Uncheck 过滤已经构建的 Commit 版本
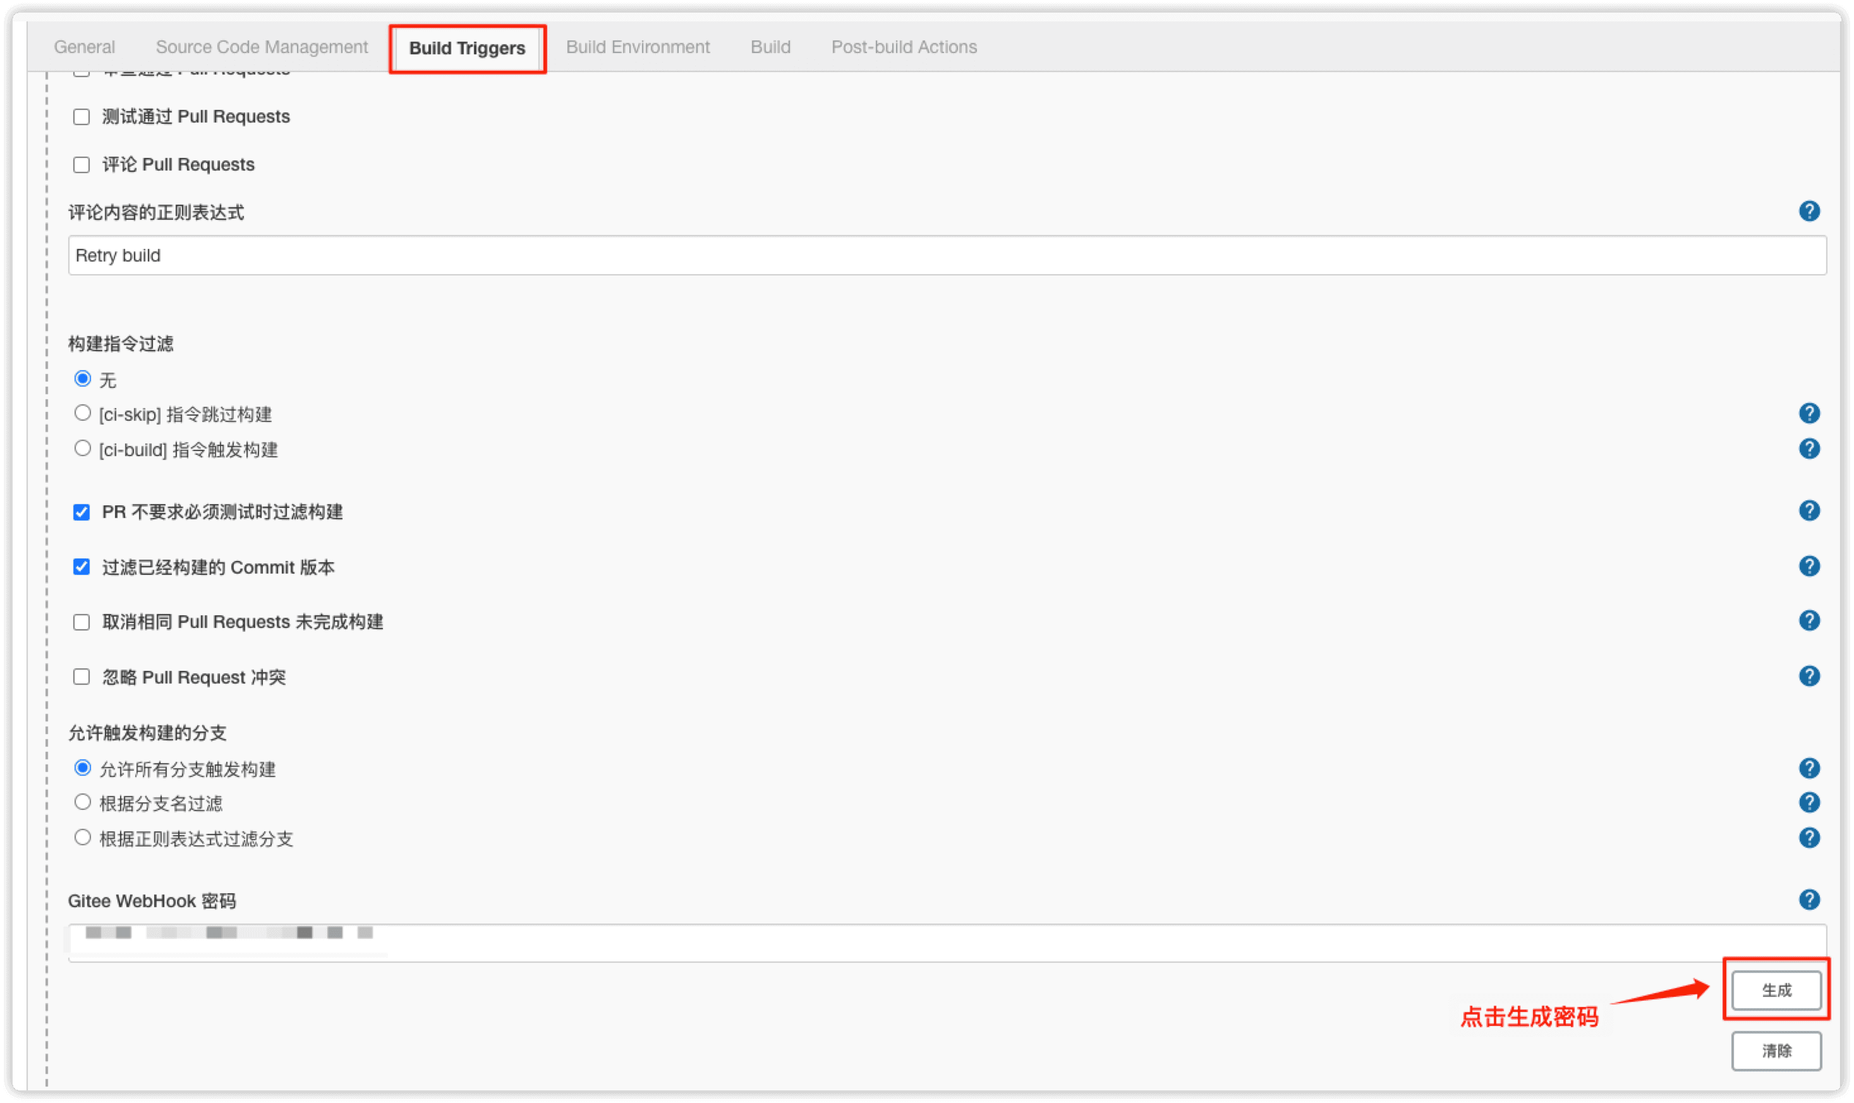Screen dimensions: 1854x1103 82,567
